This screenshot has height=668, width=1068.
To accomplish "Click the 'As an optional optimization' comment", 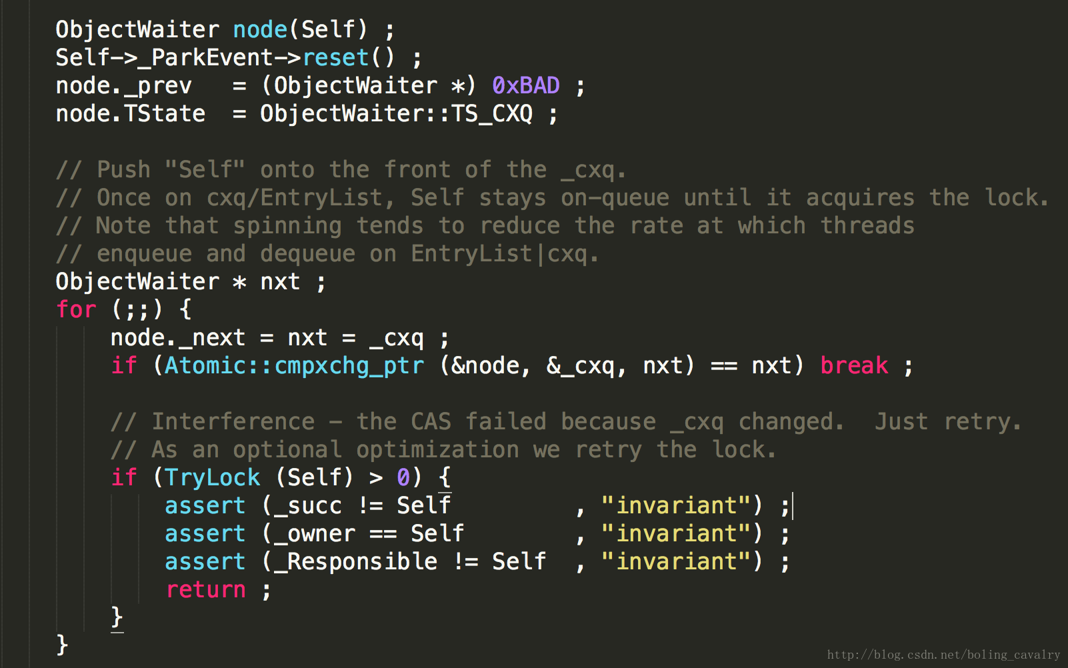I will (x=443, y=449).
